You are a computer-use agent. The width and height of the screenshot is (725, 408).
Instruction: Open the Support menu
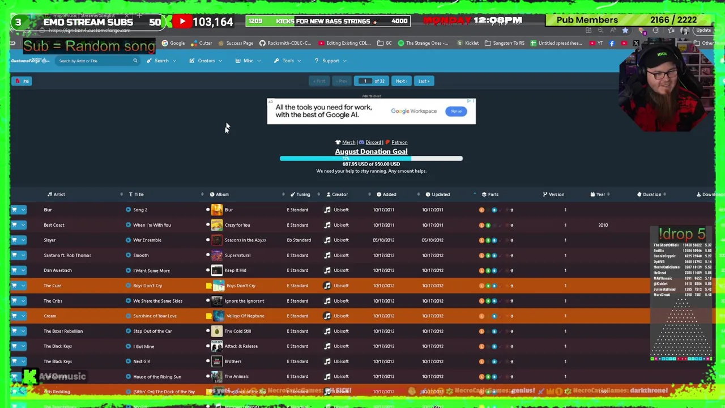click(x=330, y=61)
